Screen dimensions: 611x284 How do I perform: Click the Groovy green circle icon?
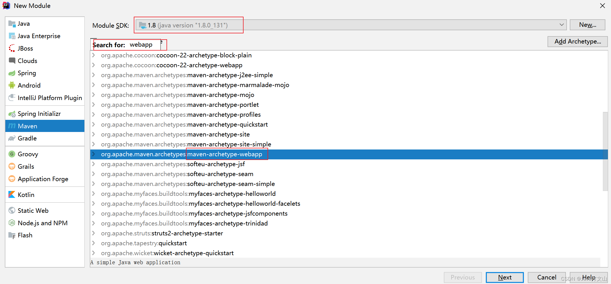(x=12, y=154)
